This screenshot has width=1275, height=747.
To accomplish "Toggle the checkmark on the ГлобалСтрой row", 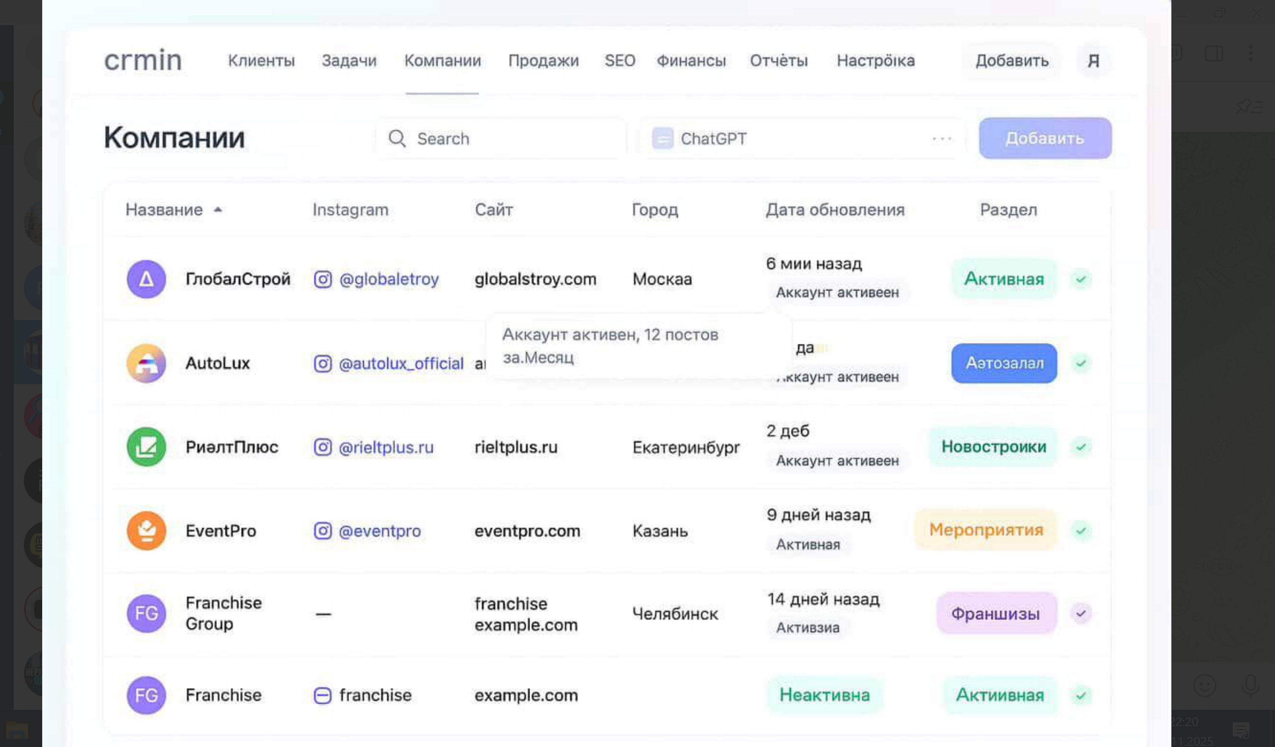I will [x=1081, y=279].
